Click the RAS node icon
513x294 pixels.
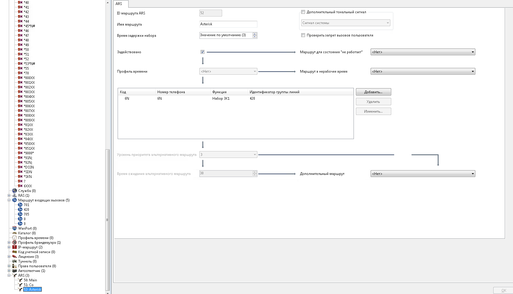tap(14, 195)
